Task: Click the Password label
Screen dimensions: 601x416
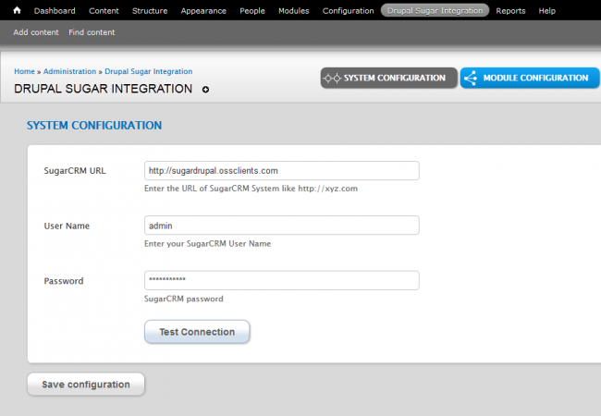Action: tap(64, 281)
